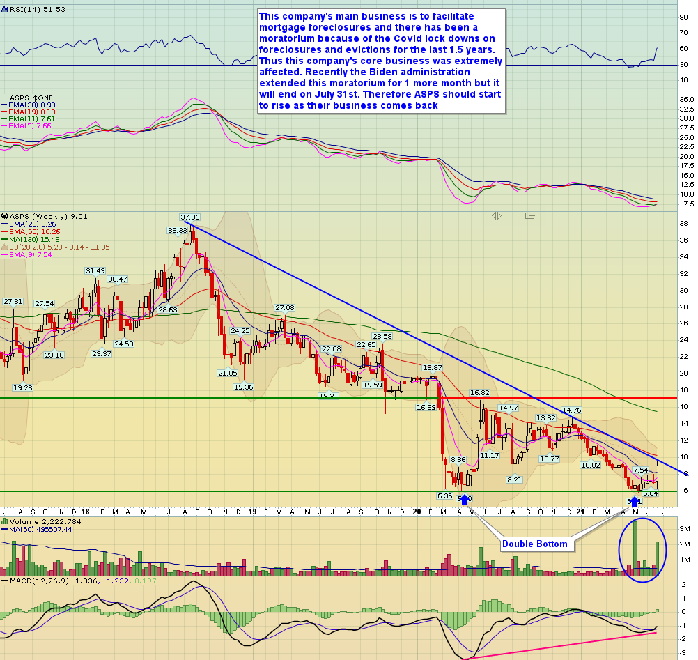Click the foreclosure moratorium commentary text box

(382, 61)
